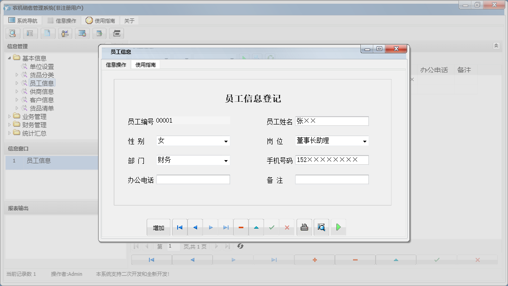508x286 pixels.
Task: Confirm changes with the green checkmark icon
Action: pyautogui.click(x=272, y=227)
